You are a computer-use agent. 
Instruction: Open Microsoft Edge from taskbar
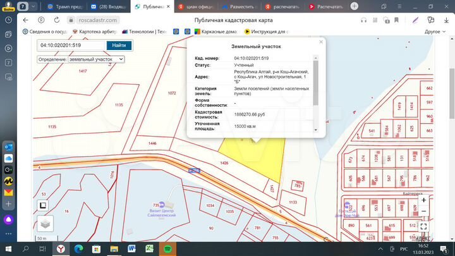(78, 249)
